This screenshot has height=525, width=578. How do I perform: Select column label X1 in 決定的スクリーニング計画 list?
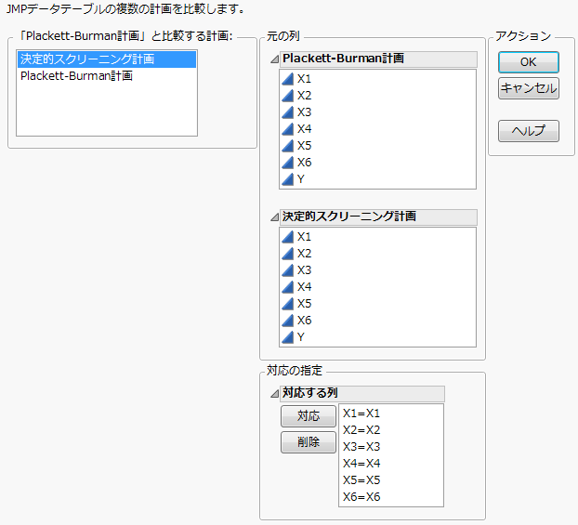point(305,237)
